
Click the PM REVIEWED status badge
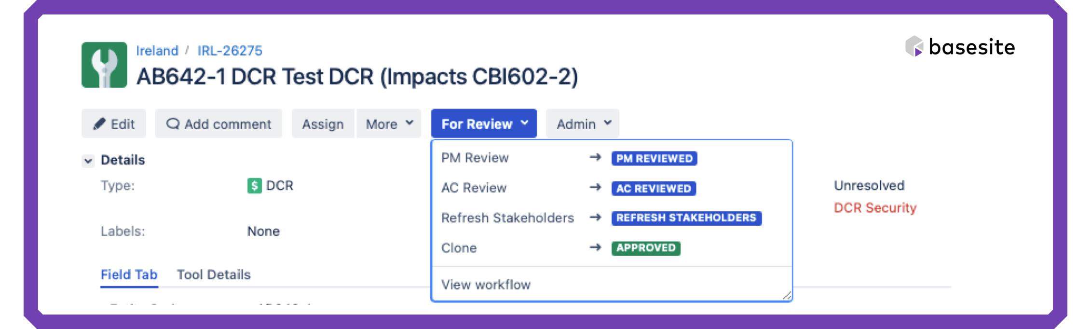[654, 158]
